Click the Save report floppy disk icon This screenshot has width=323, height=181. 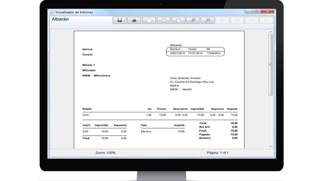(x=120, y=20)
